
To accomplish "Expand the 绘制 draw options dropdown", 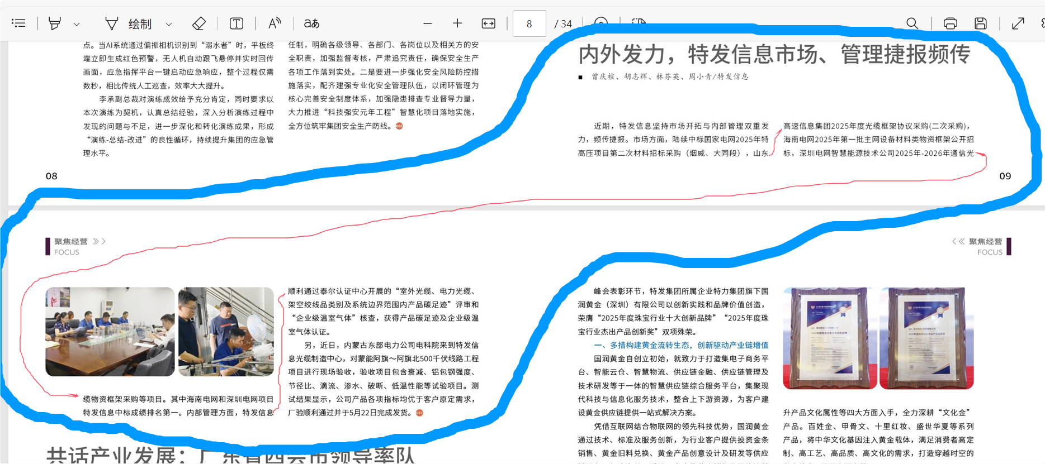I will [169, 24].
